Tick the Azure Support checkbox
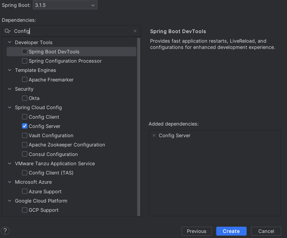 25,191
